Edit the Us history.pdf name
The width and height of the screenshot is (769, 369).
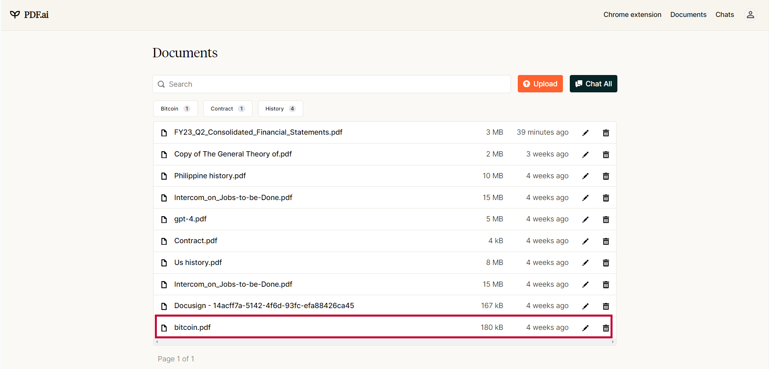click(586, 263)
